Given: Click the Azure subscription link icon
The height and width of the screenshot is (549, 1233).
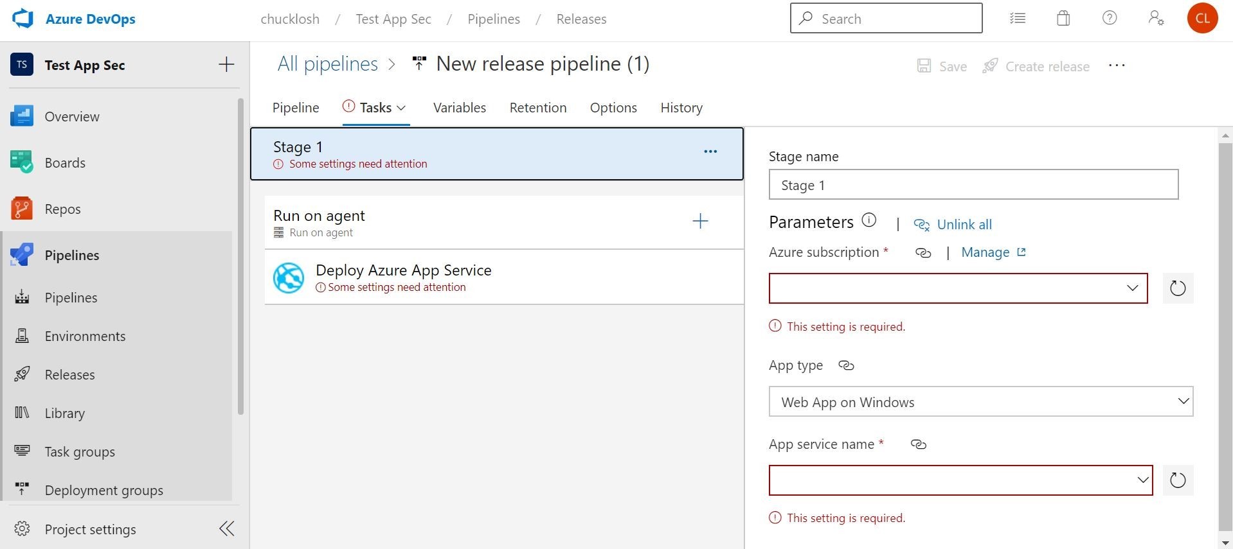Looking at the screenshot, I should pos(923,253).
